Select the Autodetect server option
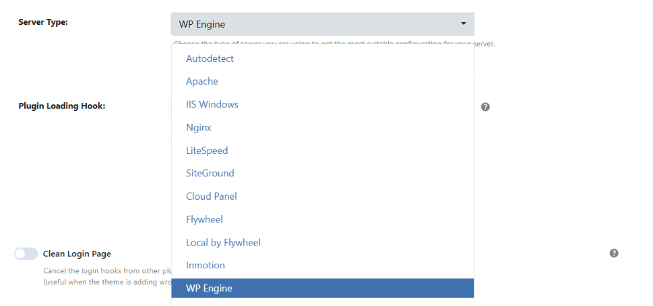 [322, 59]
